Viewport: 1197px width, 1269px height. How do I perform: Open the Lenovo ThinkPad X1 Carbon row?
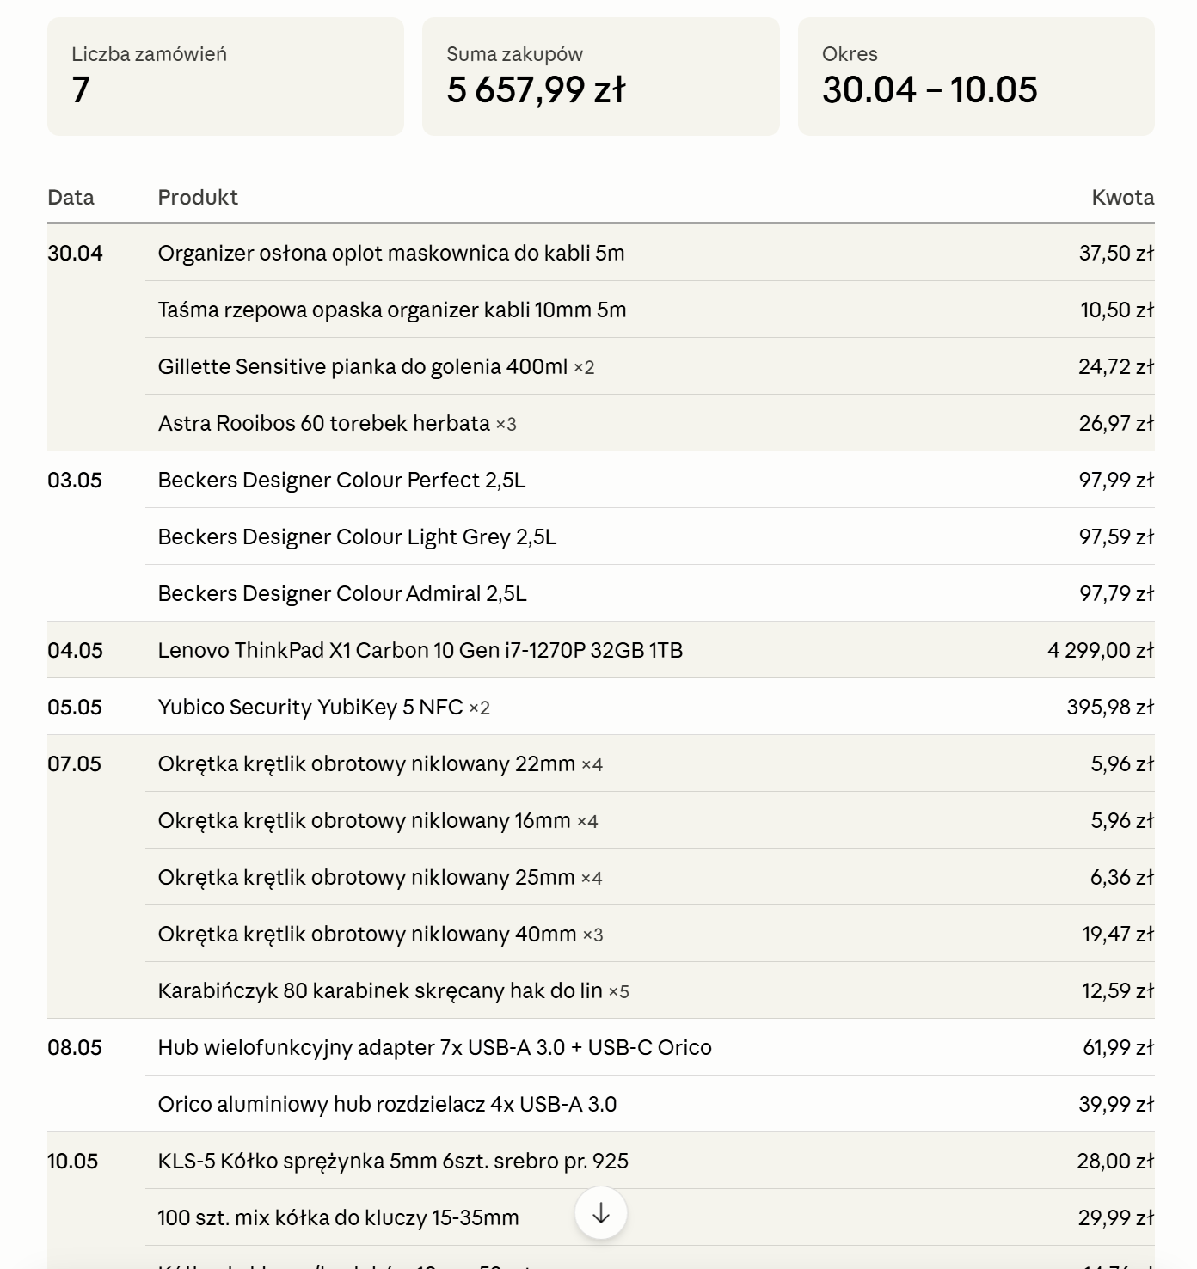click(x=600, y=650)
